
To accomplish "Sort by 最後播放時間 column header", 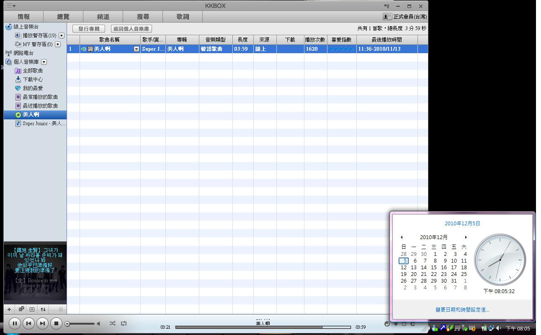I will click(387, 40).
